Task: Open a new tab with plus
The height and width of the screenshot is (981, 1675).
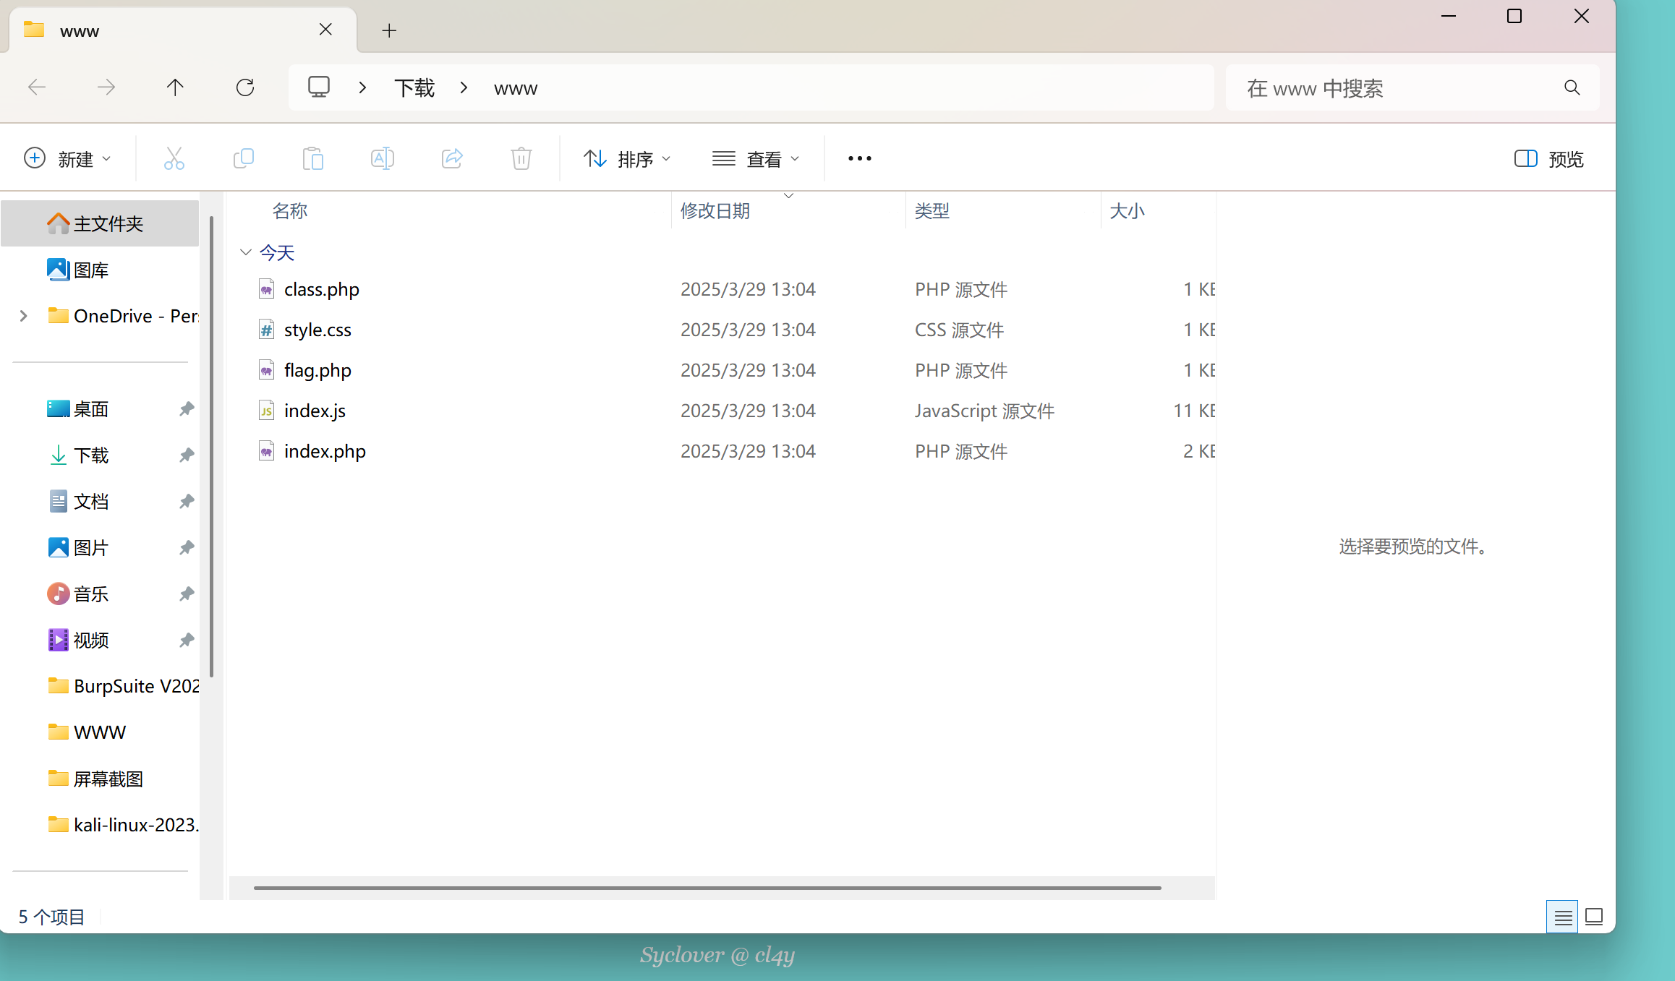Action: click(389, 30)
